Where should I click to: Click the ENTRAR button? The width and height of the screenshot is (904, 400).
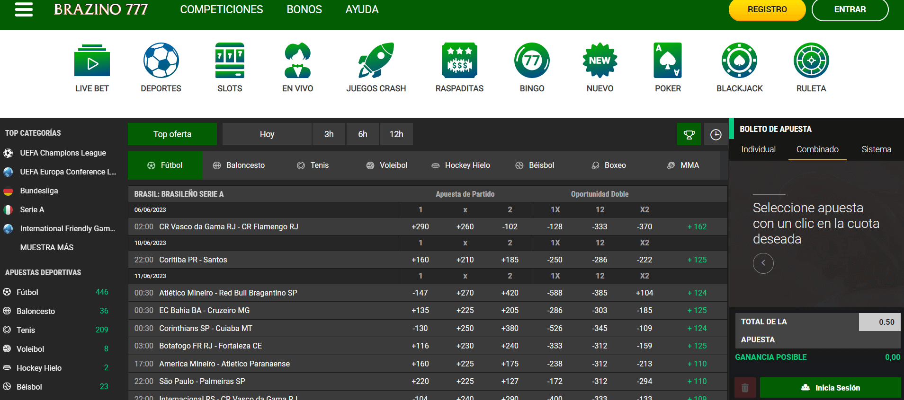tap(850, 9)
